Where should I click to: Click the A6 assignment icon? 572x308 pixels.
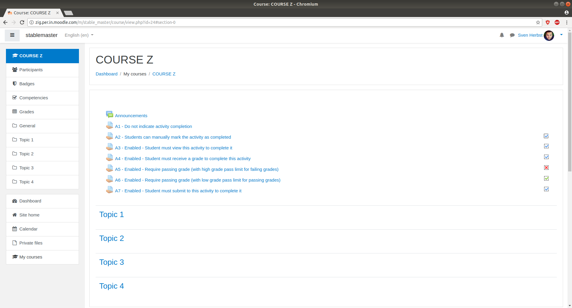click(109, 179)
